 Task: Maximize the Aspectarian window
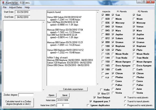pos(144,2)
